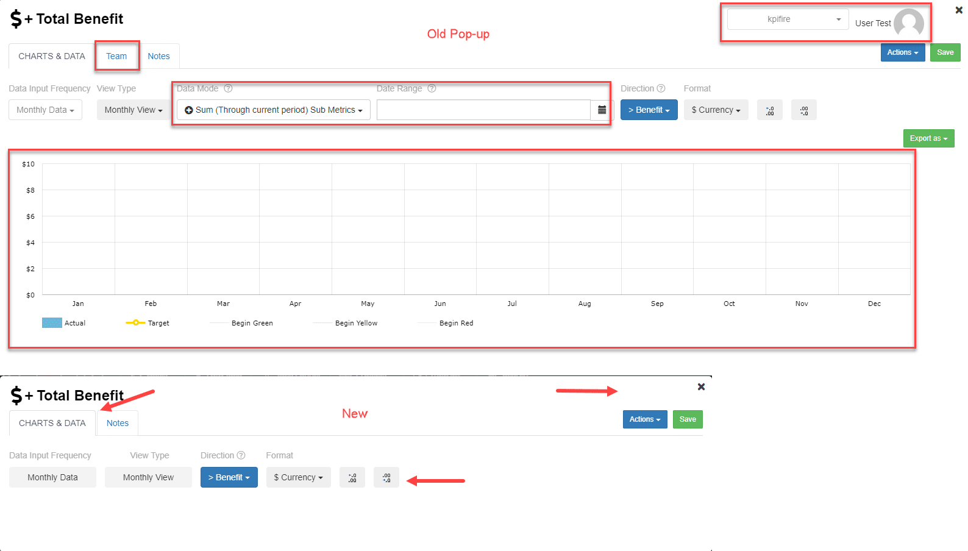Toggle the Actual series in chart legend
The width and height of the screenshot is (968, 551).
click(x=63, y=323)
